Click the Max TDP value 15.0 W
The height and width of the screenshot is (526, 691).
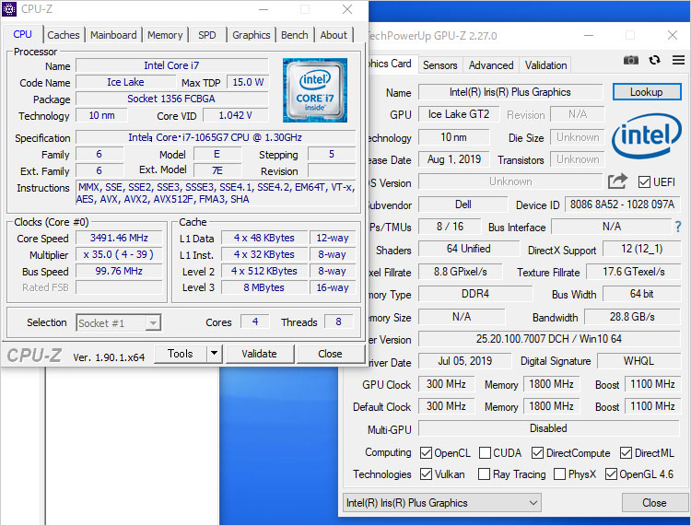point(247,82)
